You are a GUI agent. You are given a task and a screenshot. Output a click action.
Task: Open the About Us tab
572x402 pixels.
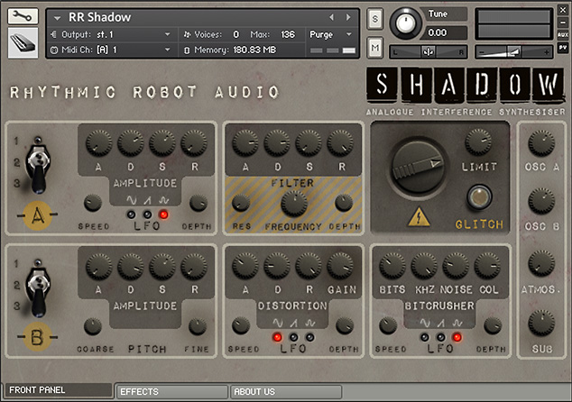coord(285,392)
